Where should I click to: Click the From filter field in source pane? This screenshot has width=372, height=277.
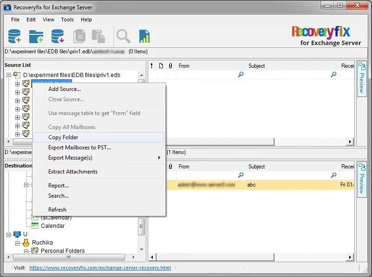[x=211, y=74]
